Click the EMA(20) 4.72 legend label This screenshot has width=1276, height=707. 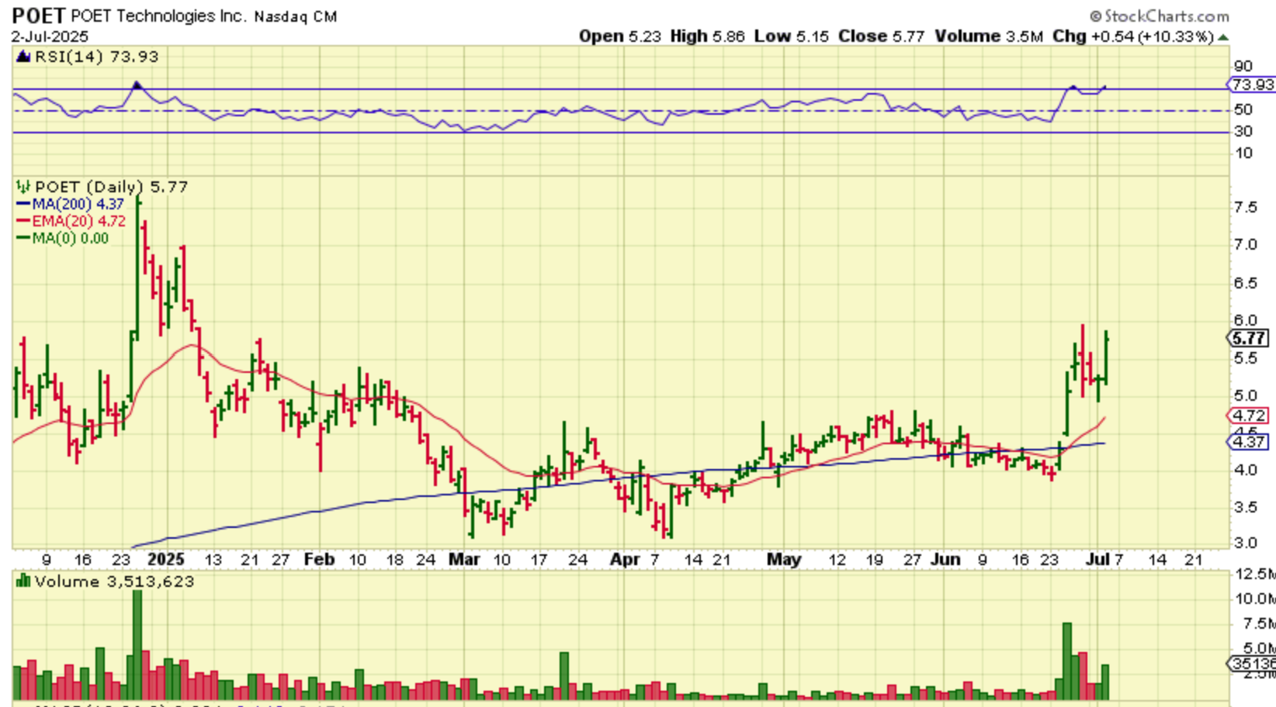[x=79, y=222]
